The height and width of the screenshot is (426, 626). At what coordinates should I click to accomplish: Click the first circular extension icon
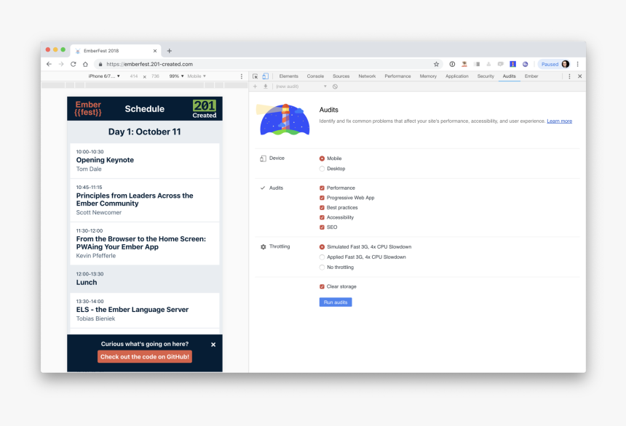[452, 64]
